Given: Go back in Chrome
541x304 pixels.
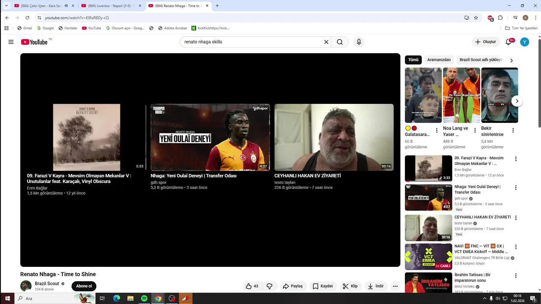Looking at the screenshot, I should (7, 18).
